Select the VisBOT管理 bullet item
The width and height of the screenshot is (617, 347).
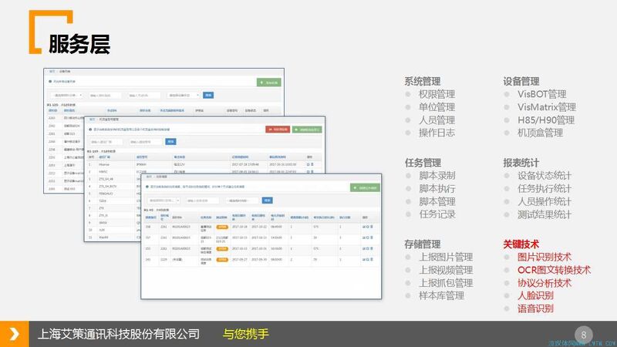(541, 94)
